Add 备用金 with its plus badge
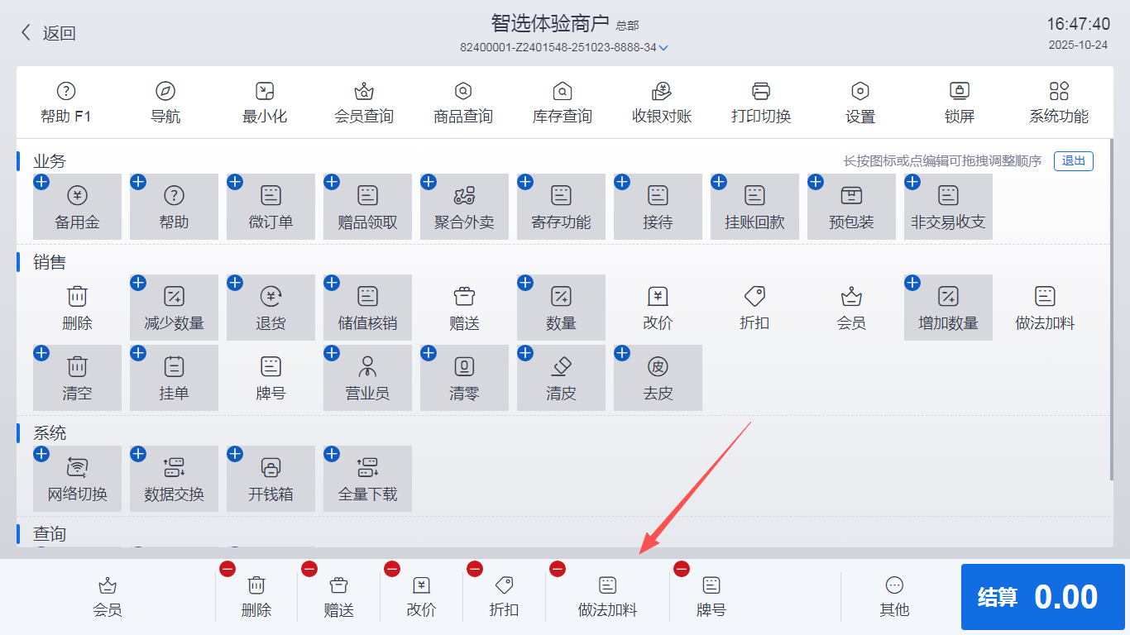The height and width of the screenshot is (635, 1130). [x=41, y=182]
